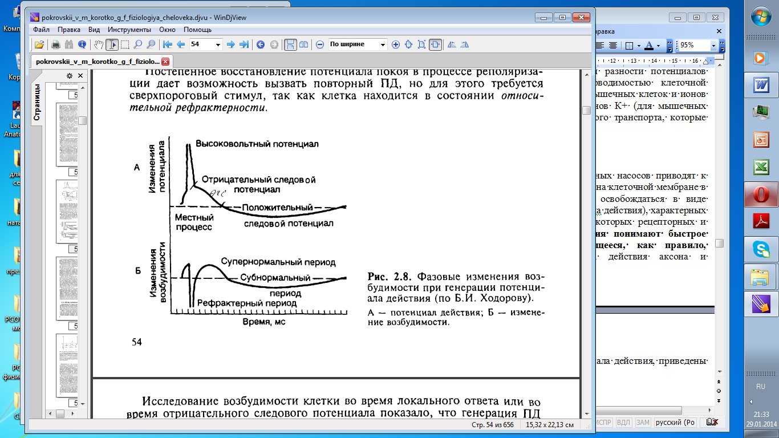Open the borders dropdown arrow in Word
The image size is (779, 438).
coord(638,46)
